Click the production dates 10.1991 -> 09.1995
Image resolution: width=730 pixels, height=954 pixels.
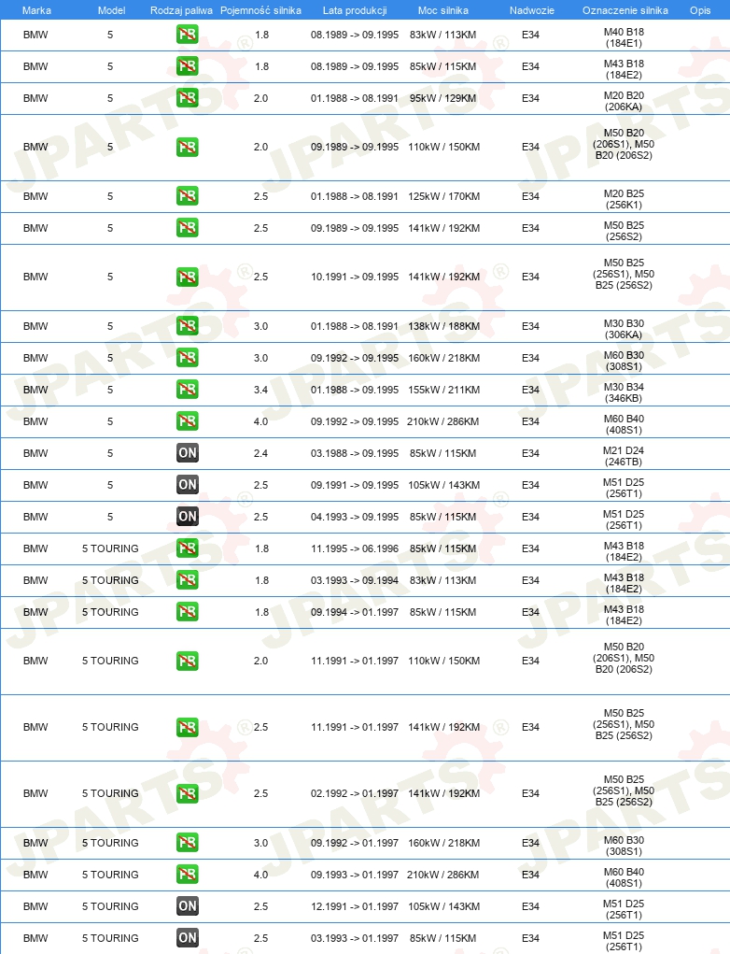tap(355, 277)
